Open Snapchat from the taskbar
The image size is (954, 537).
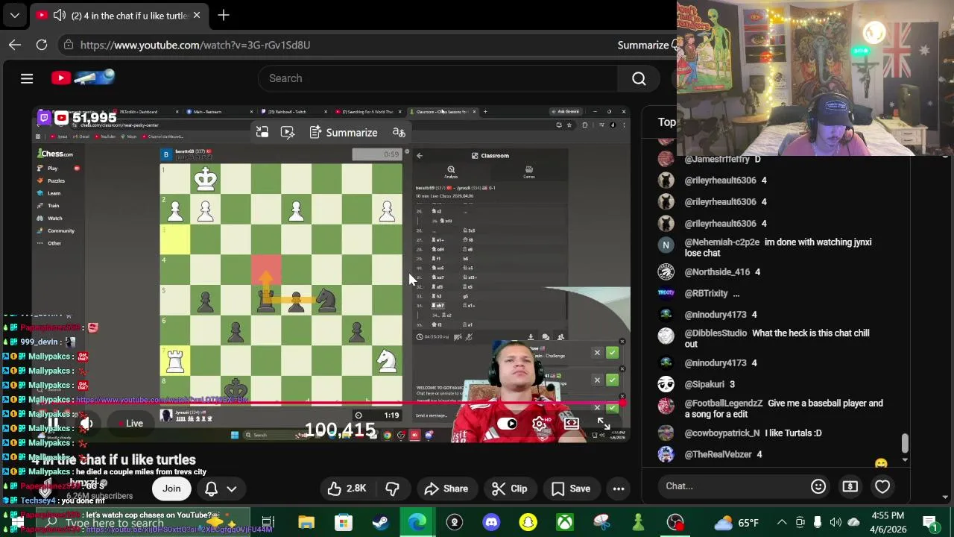[528, 522]
